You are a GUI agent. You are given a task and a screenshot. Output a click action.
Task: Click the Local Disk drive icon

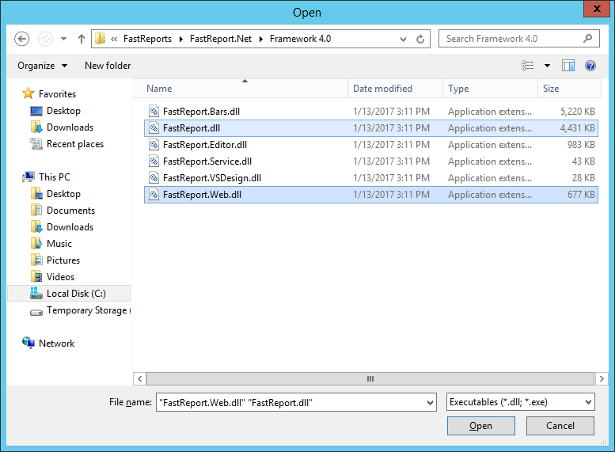pos(36,293)
